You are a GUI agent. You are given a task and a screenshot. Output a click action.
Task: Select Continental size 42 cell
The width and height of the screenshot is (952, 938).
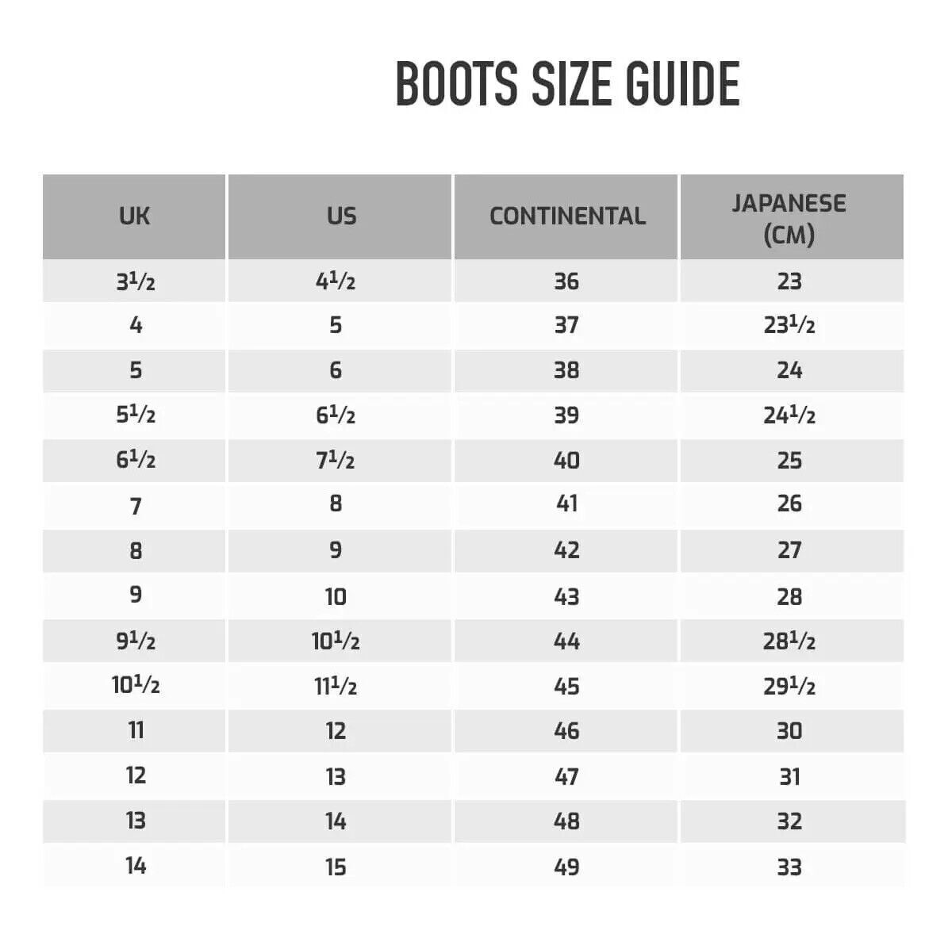click(566, 550)
